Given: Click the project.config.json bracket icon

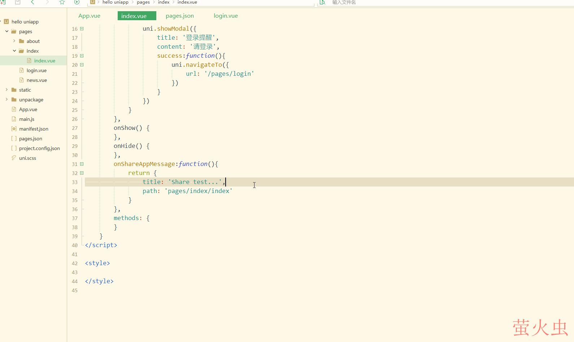Looking at the screenshot, I should pyautogui.click(x=14, y=148).
